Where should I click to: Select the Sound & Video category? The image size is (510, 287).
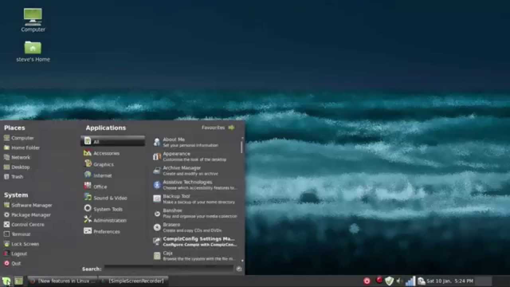[113, 198]
